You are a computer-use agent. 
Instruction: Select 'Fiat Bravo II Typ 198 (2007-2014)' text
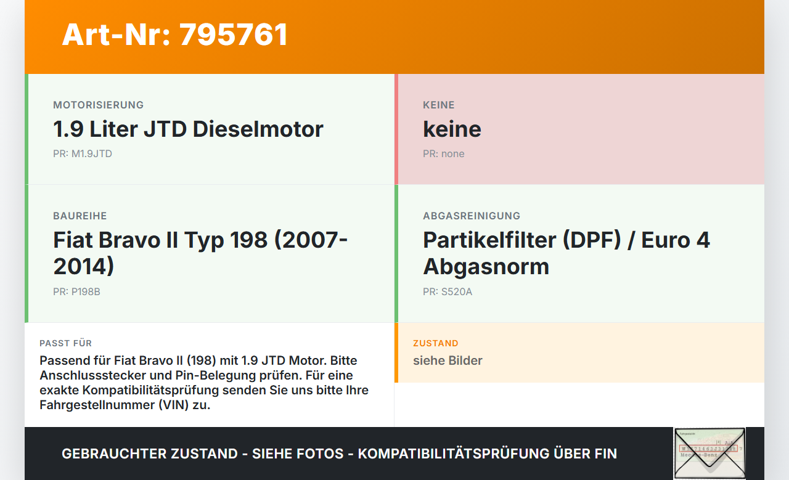coord(201,253)
